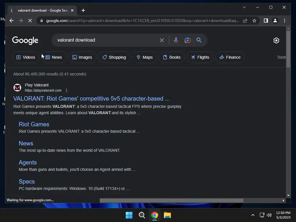The image size is (296, 222).
Task: Share this page from the address bar
Action: click(245, 21)
